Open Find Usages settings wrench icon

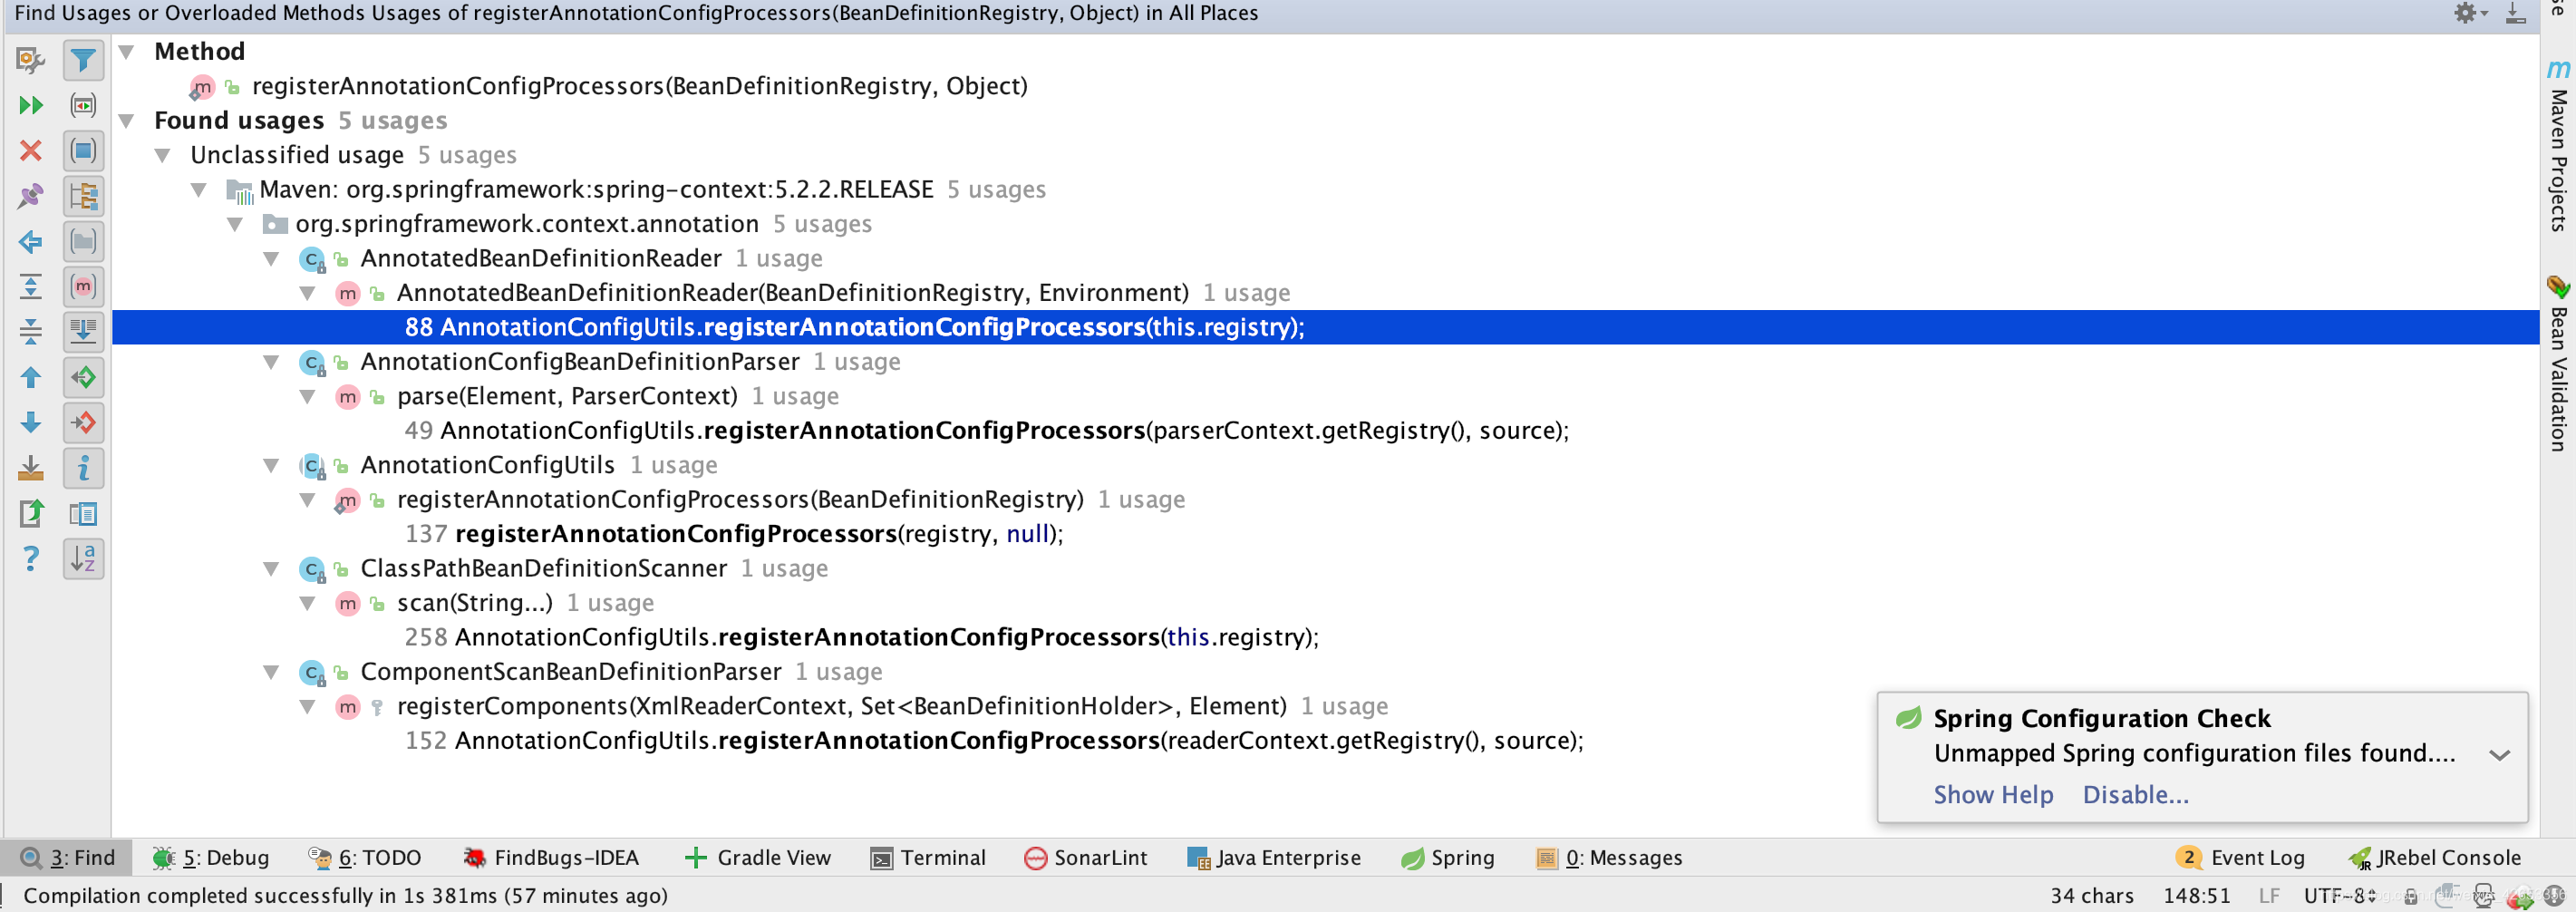[x=30, y=60]
